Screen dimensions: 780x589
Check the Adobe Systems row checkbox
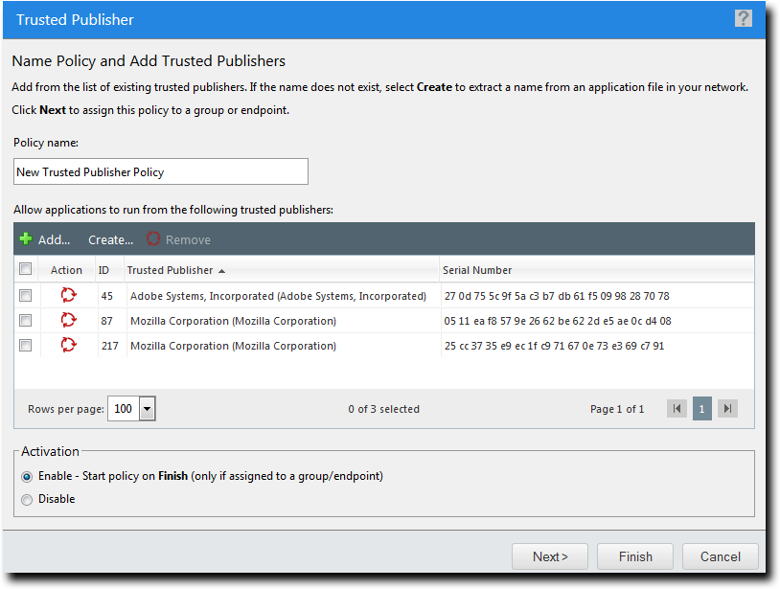[x=25, y=295]
